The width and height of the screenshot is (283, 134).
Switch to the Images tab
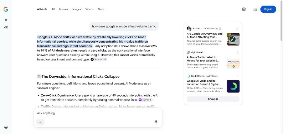77,9
